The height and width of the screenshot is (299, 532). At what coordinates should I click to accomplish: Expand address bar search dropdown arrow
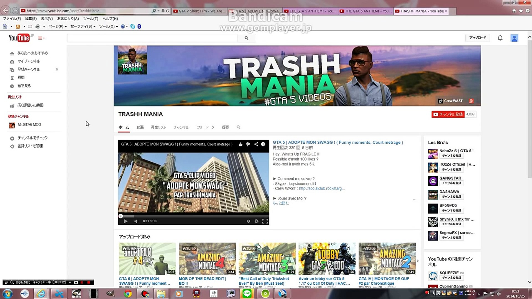click(158, 11)
